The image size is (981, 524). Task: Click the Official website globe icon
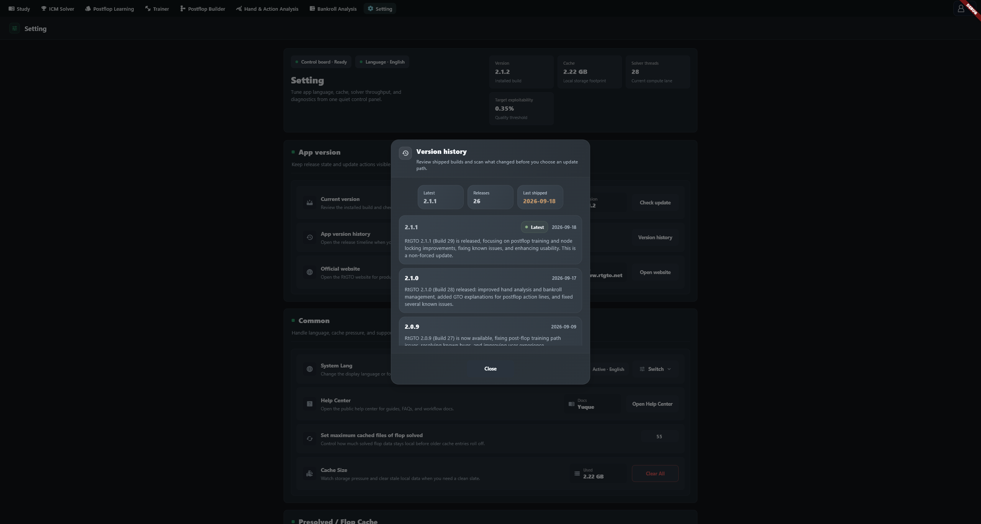click(x=310, y=273)
